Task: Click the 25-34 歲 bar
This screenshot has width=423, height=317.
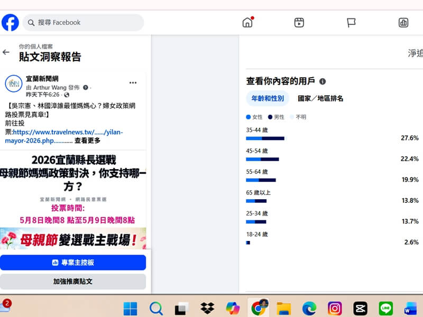Action: (x=256, y=222)
